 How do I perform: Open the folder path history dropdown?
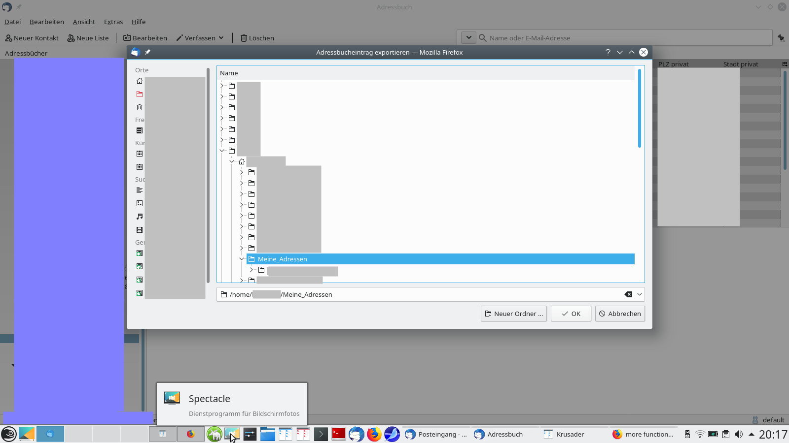pos(640,294)
